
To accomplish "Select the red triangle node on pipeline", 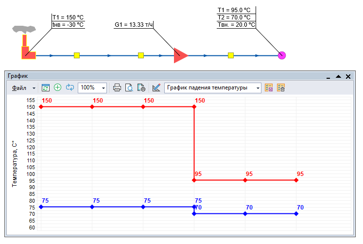I will (180, 55).
